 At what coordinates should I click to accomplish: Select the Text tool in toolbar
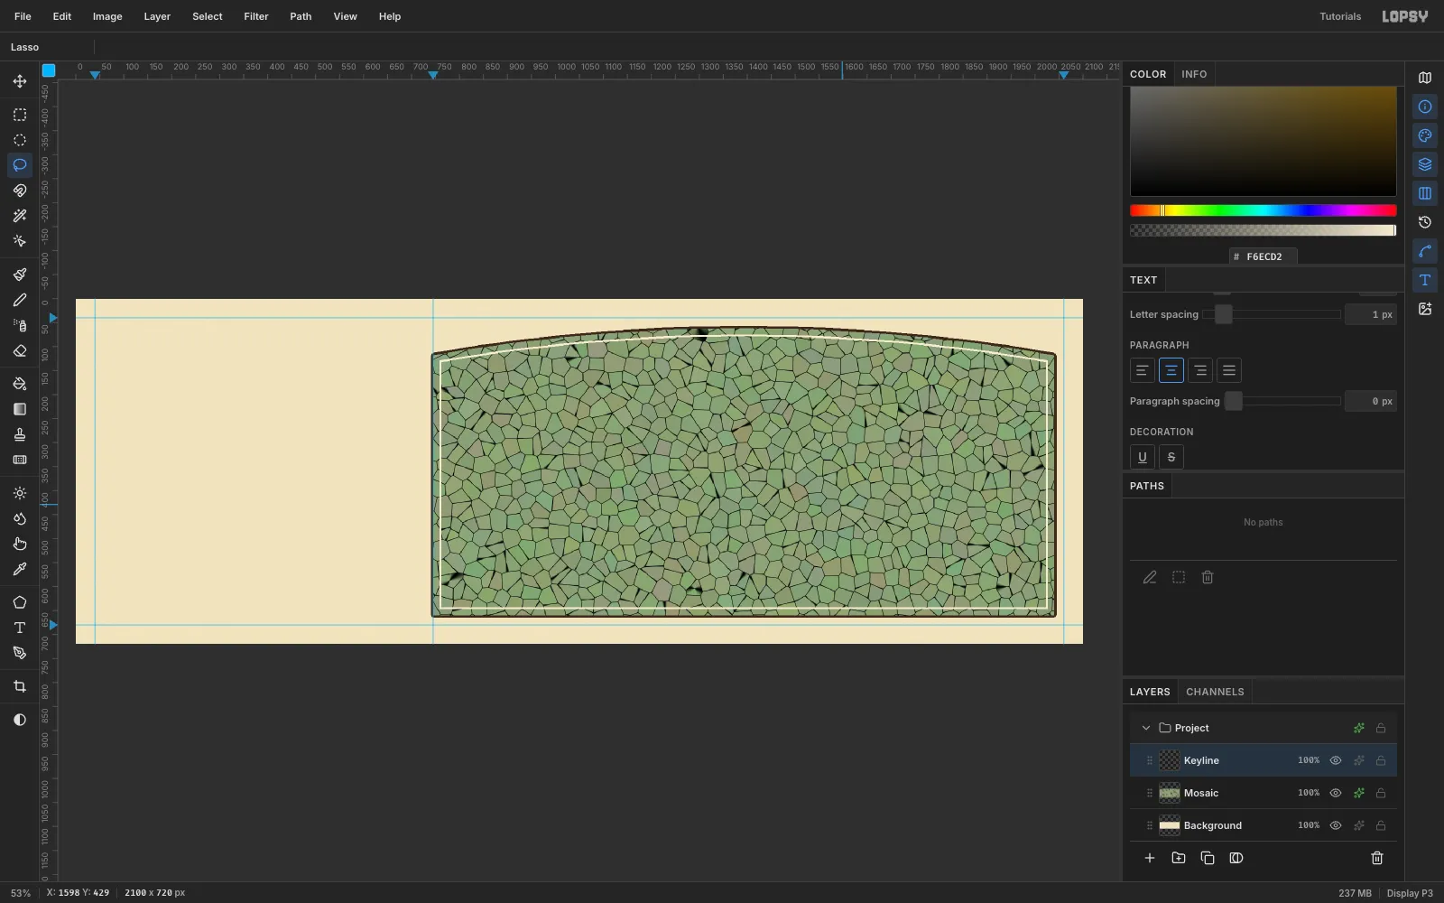pyautogui.click(x=20, y=628)
